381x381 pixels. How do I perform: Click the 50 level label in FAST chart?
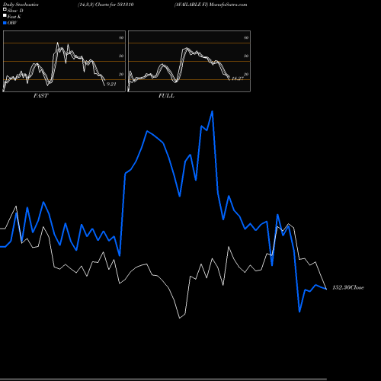121,56
